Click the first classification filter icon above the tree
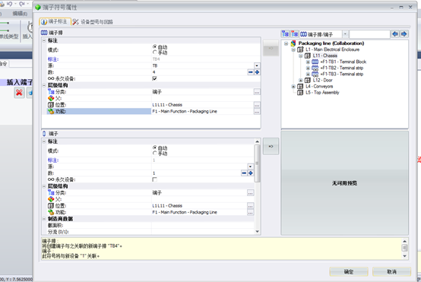421x282 pixels. [x=285, y=34]
